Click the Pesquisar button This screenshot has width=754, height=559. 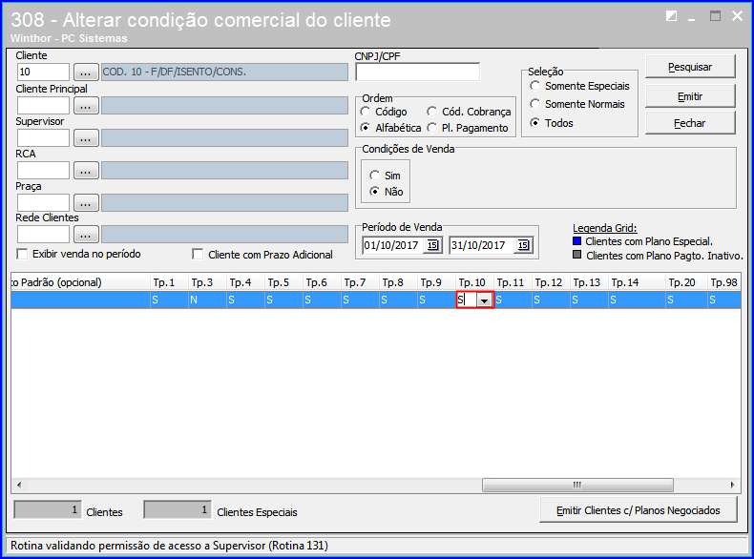pyautogui.click(x=690, y=67)
